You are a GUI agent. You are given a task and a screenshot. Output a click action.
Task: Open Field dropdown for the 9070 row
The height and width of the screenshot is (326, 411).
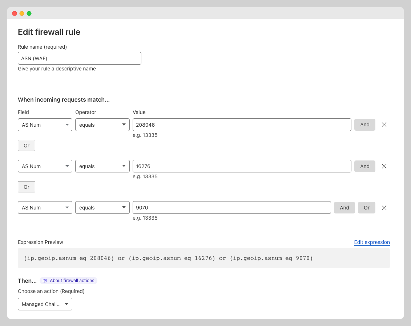tap(45, 208)
